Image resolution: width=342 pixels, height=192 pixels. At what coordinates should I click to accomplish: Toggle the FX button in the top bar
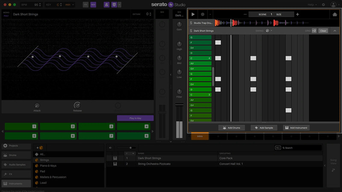[85, 4]
